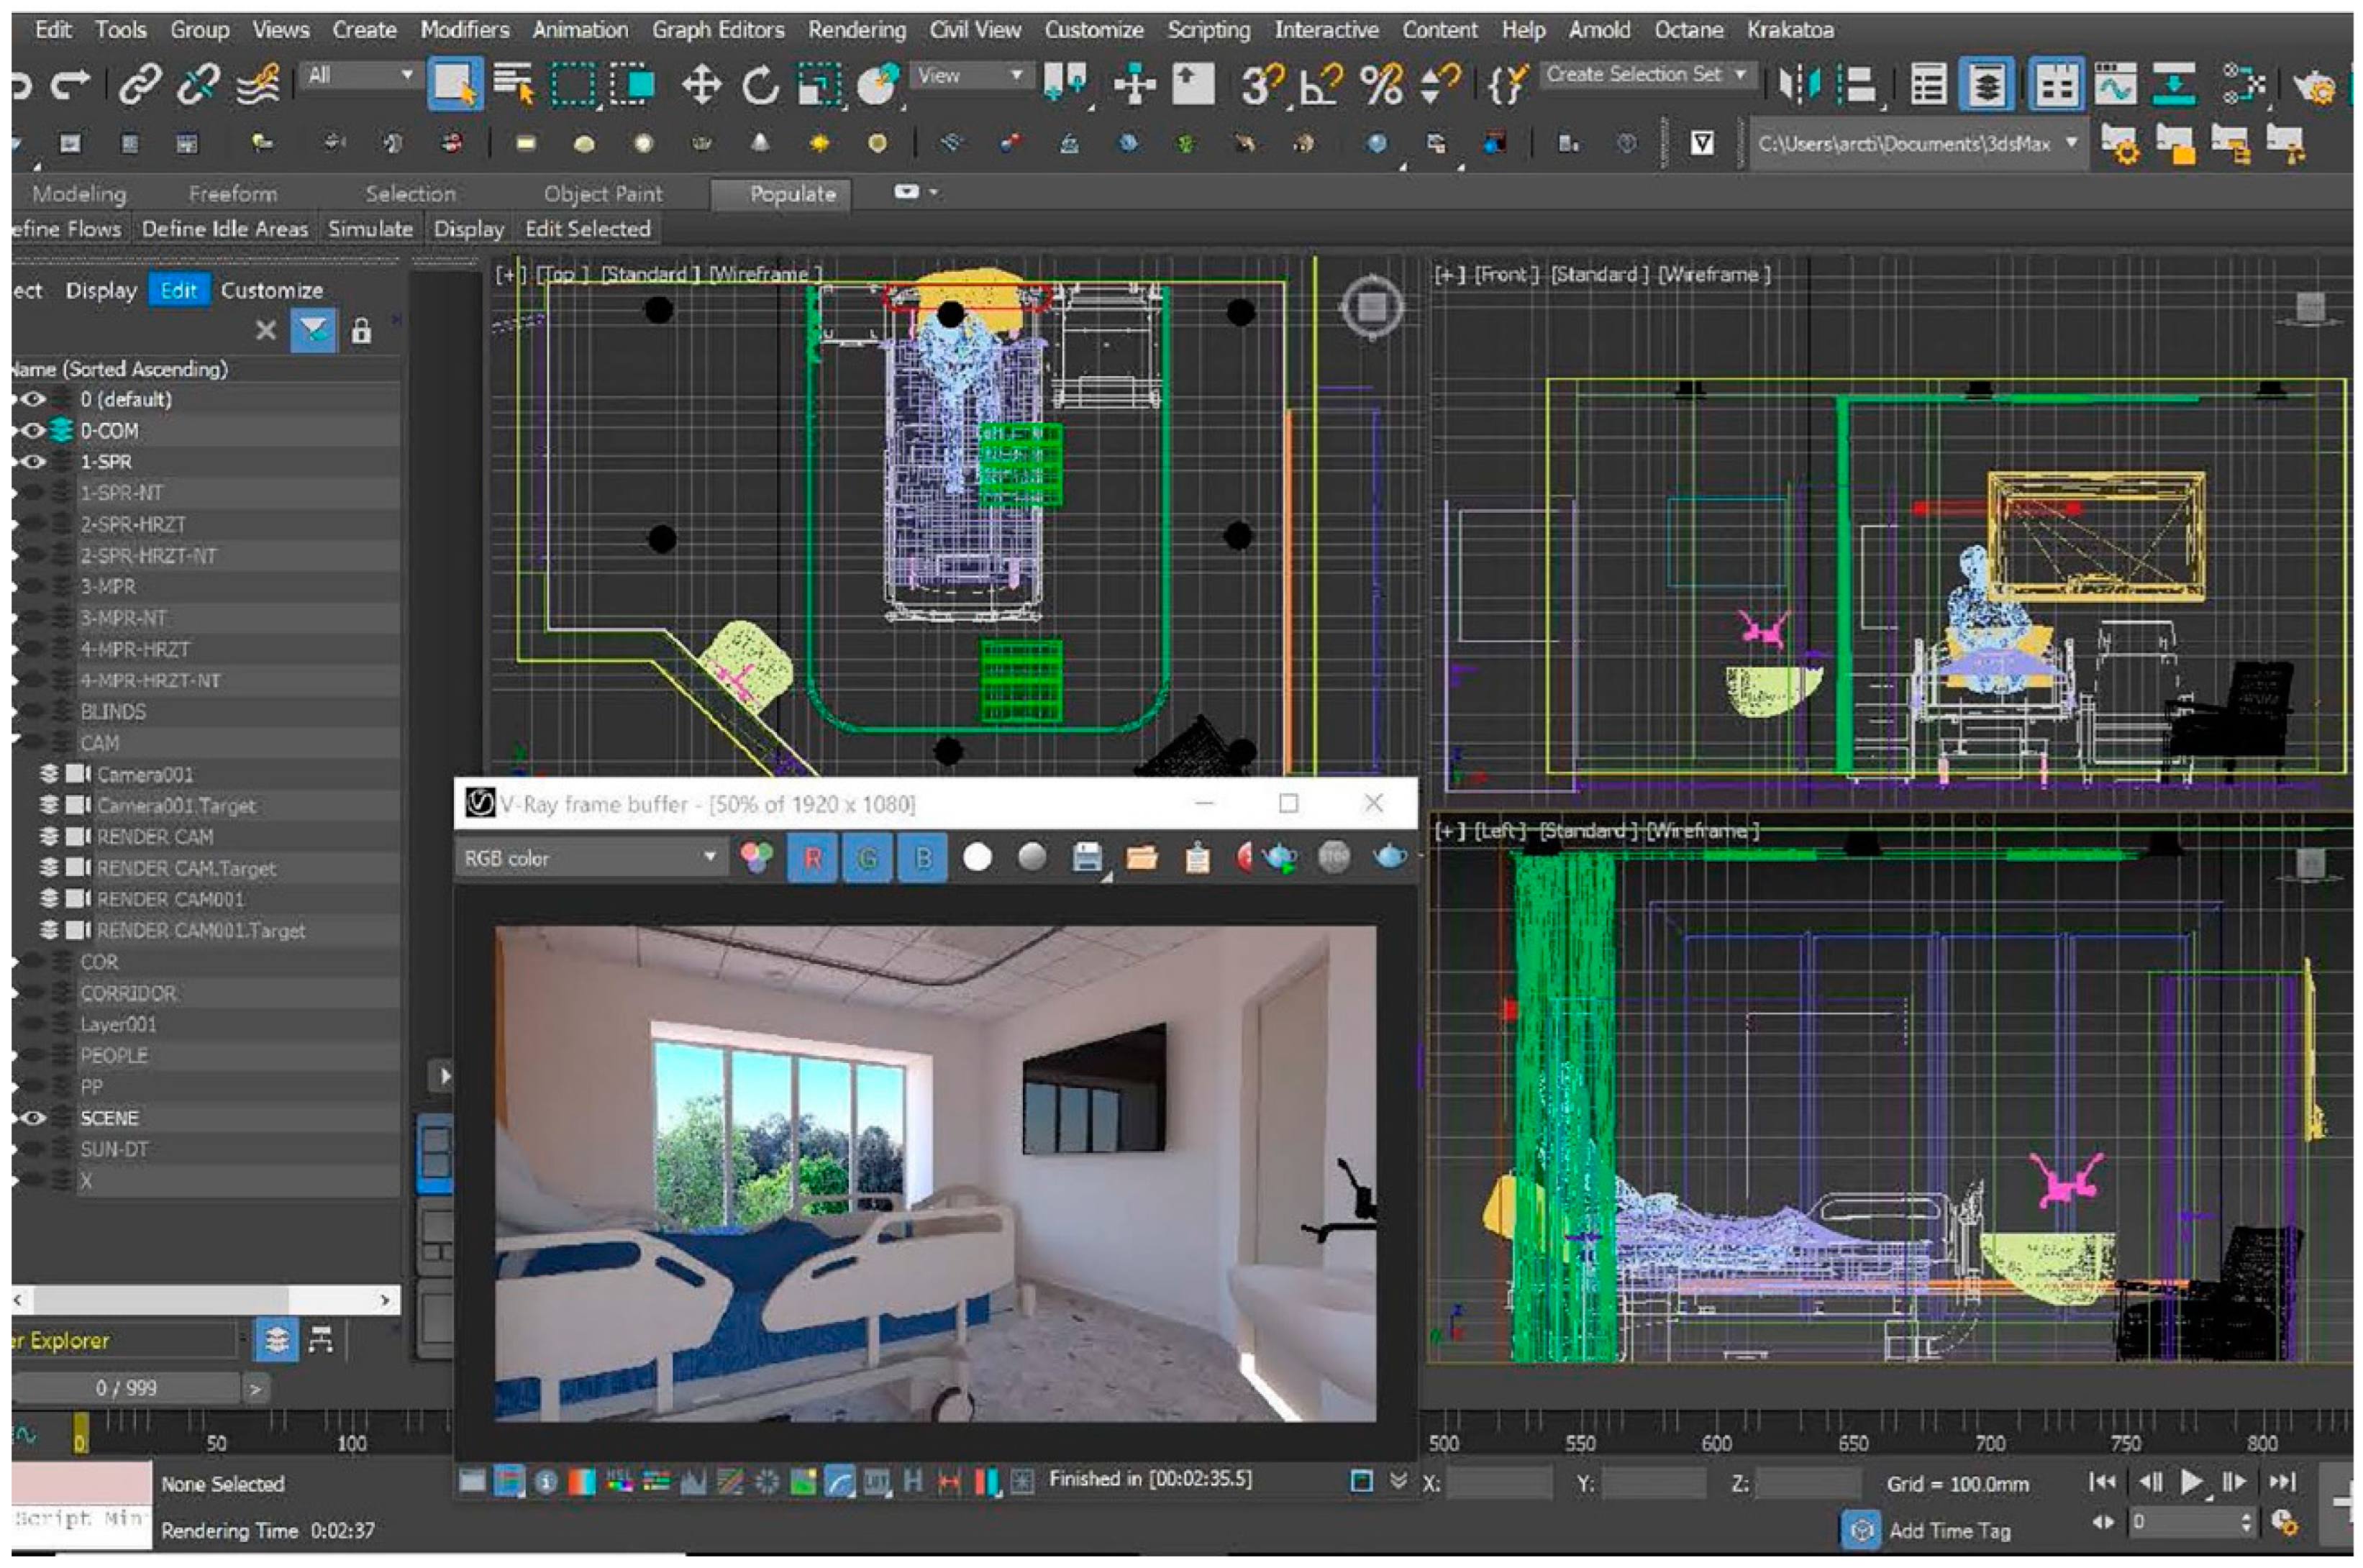This screenshot has height=1568, width=2363.
Task: Click Define Idle Areas button
Action: 224,229
